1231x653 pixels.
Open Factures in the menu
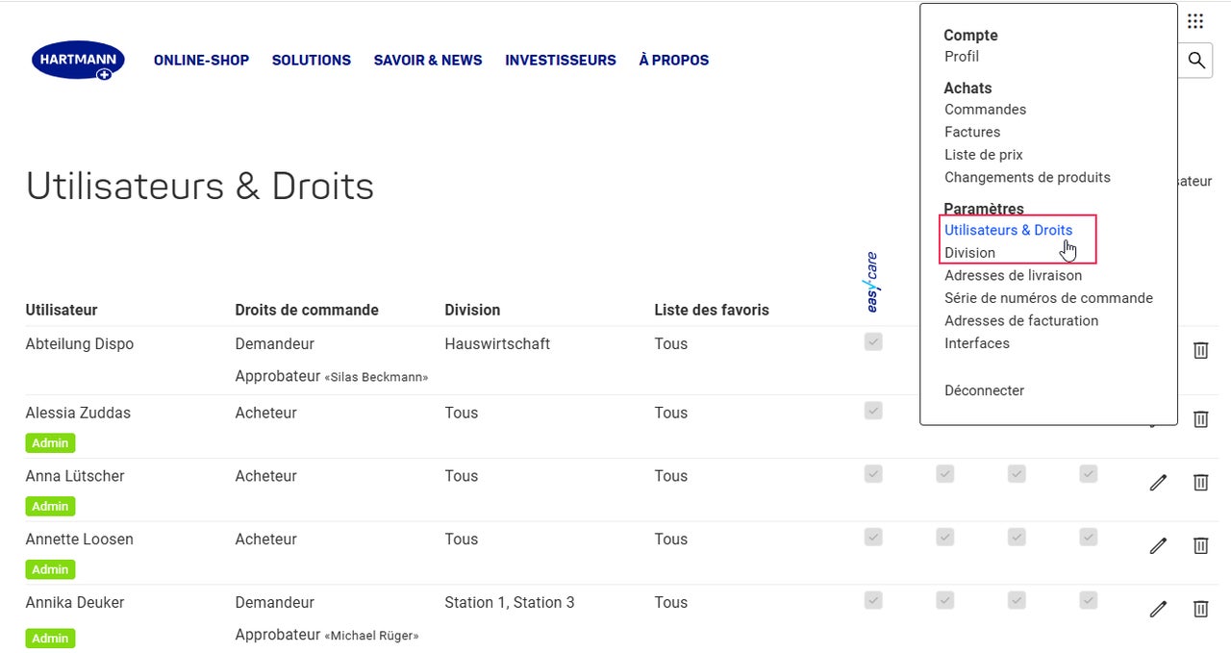(972, 132)
